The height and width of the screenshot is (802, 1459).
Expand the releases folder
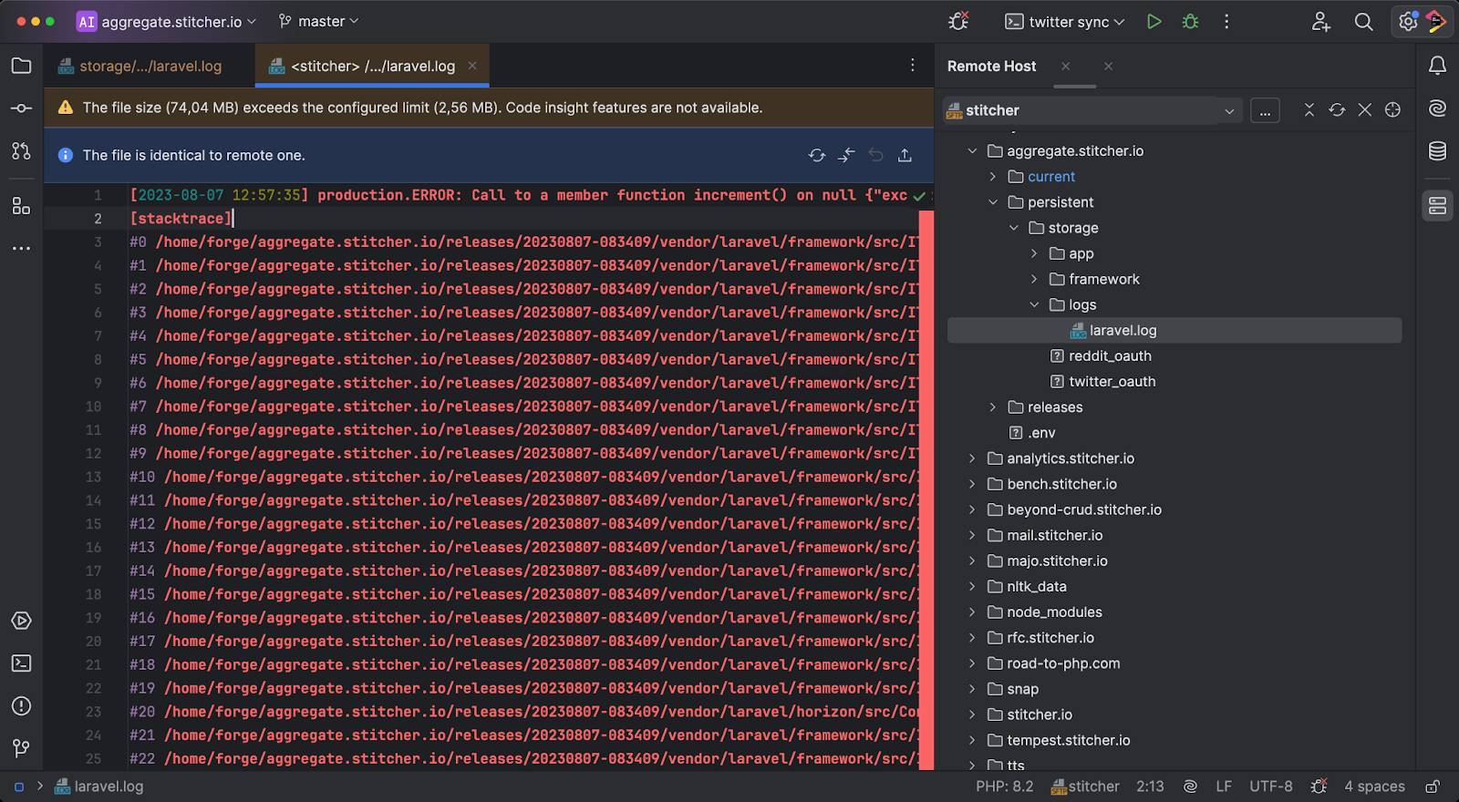click(993, 407)
